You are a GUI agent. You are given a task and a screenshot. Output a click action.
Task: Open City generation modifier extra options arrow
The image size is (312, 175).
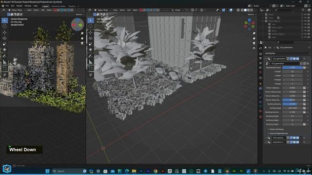301,59
